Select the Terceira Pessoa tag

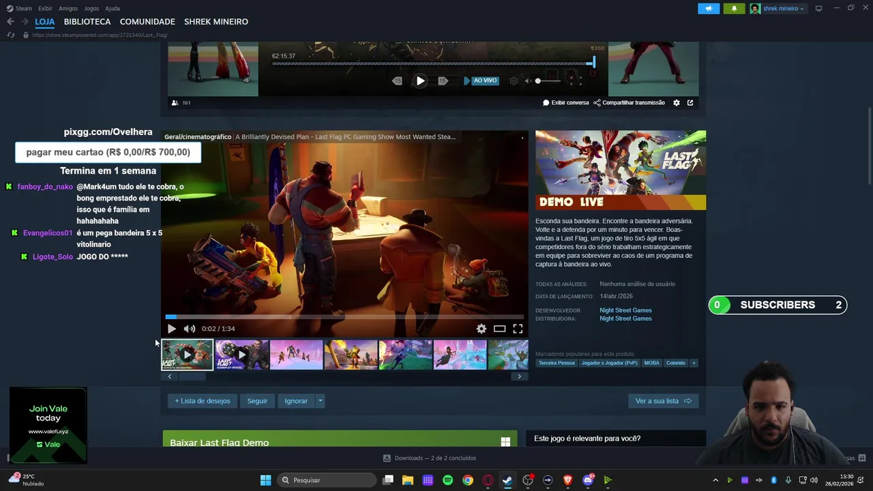click(x=557, y=363)
